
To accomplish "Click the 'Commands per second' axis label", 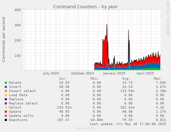I will [3, 39].
